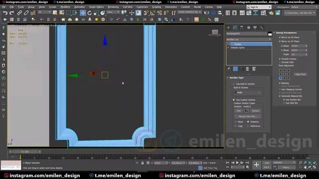This screenshot has height=179, width=319.
Task: Click the Undo arrow icon
Action: pos(5,13)
